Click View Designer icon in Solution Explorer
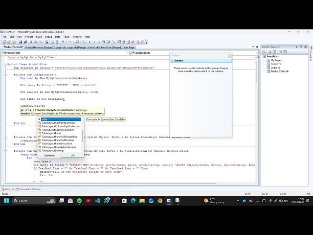Viewport: 313px width, 235px height. (285, 52)
